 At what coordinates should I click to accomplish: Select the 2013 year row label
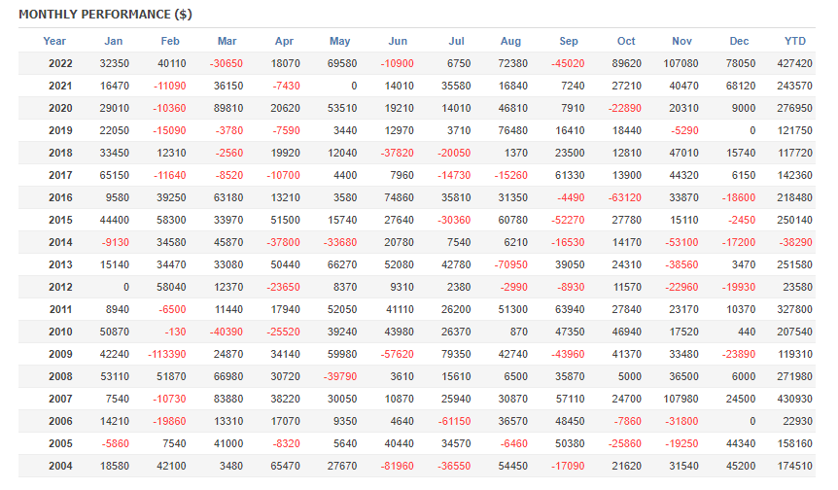[60, 265]
